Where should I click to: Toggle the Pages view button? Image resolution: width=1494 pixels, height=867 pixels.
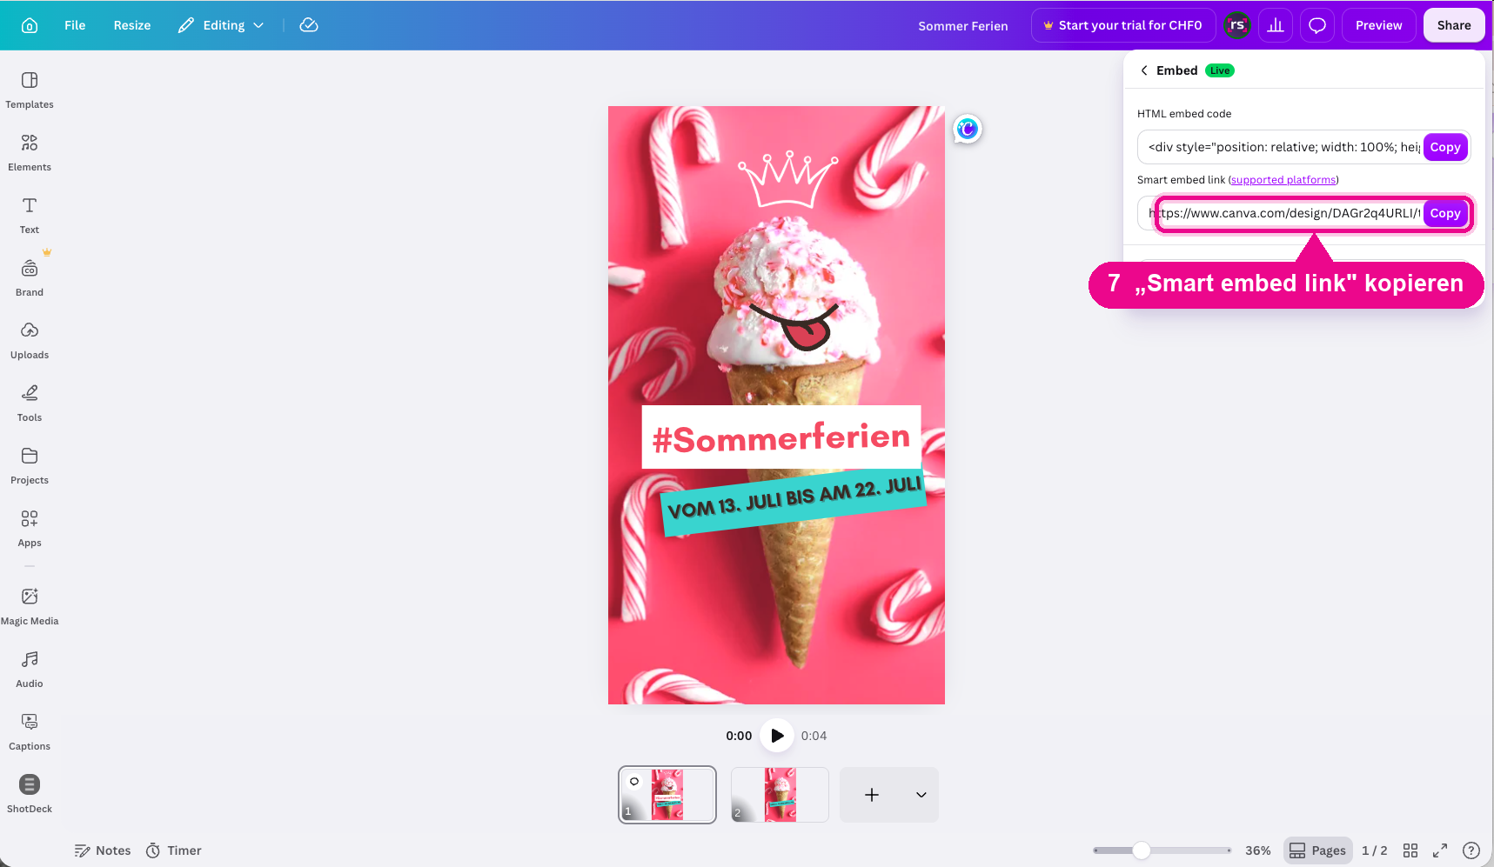click(1317, 850)
